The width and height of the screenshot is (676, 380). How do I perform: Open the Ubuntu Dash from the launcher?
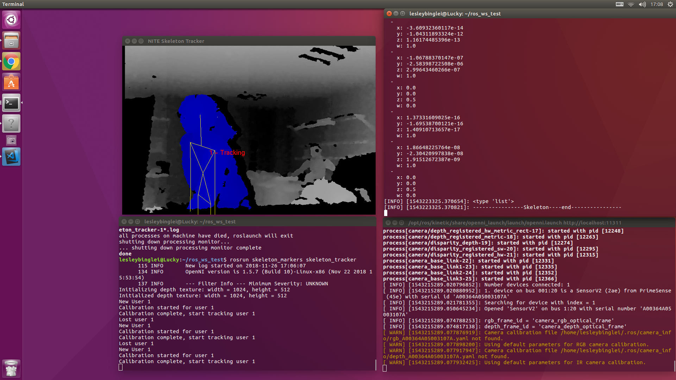(x=11, y=20)
